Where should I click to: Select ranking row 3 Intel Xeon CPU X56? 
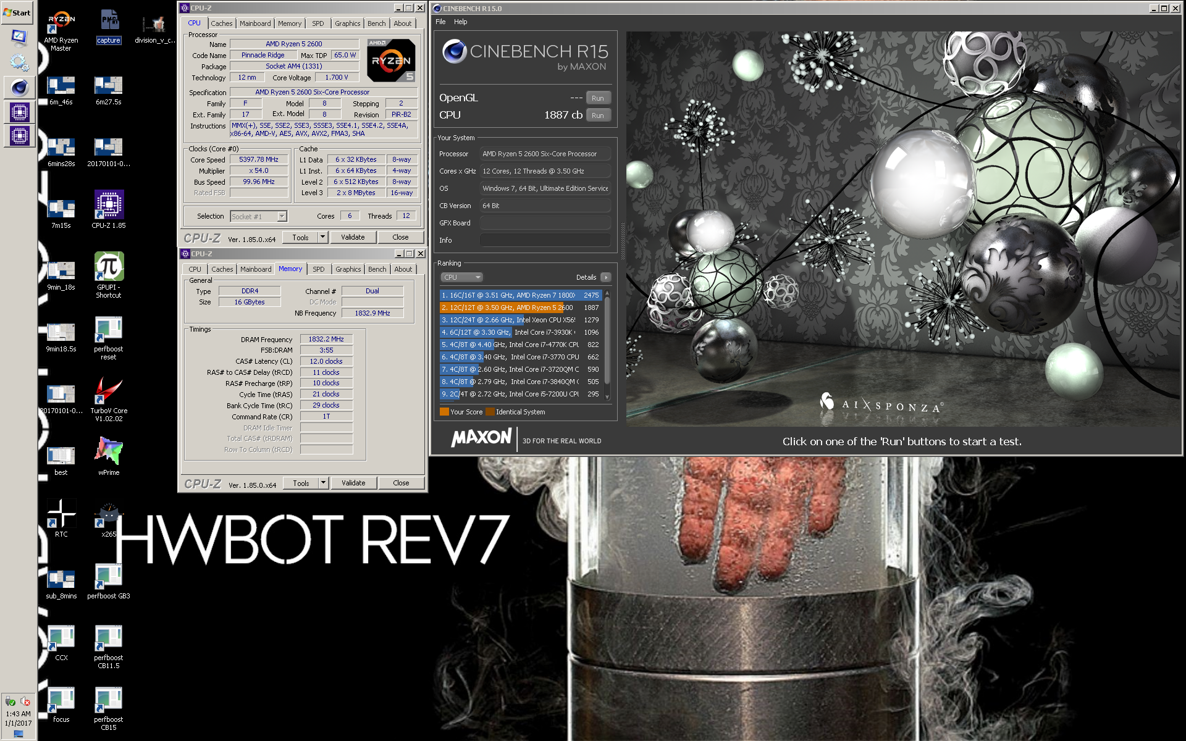(521, 320)
